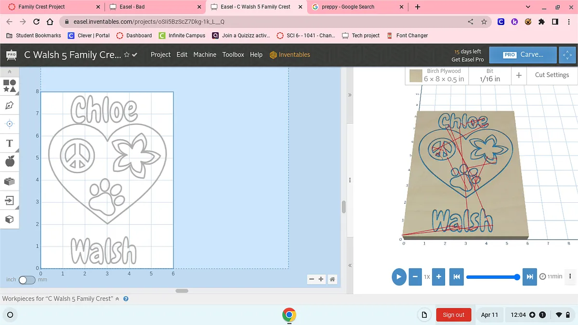Click the Sign out button in shelf
578x325 pixels.
[453, 315]
